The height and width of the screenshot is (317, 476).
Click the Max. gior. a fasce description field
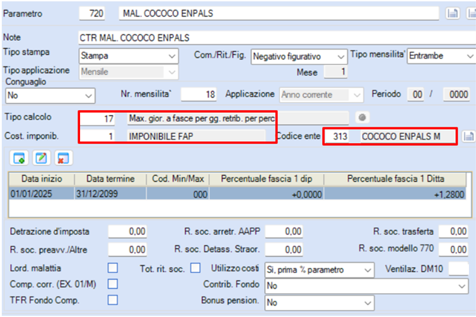pos(238,118)
